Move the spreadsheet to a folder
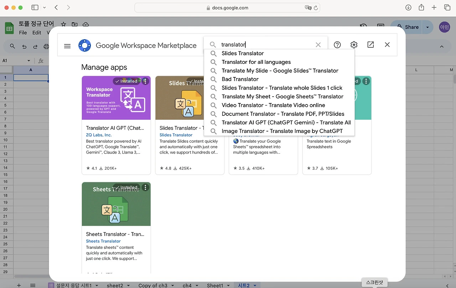 74,24
